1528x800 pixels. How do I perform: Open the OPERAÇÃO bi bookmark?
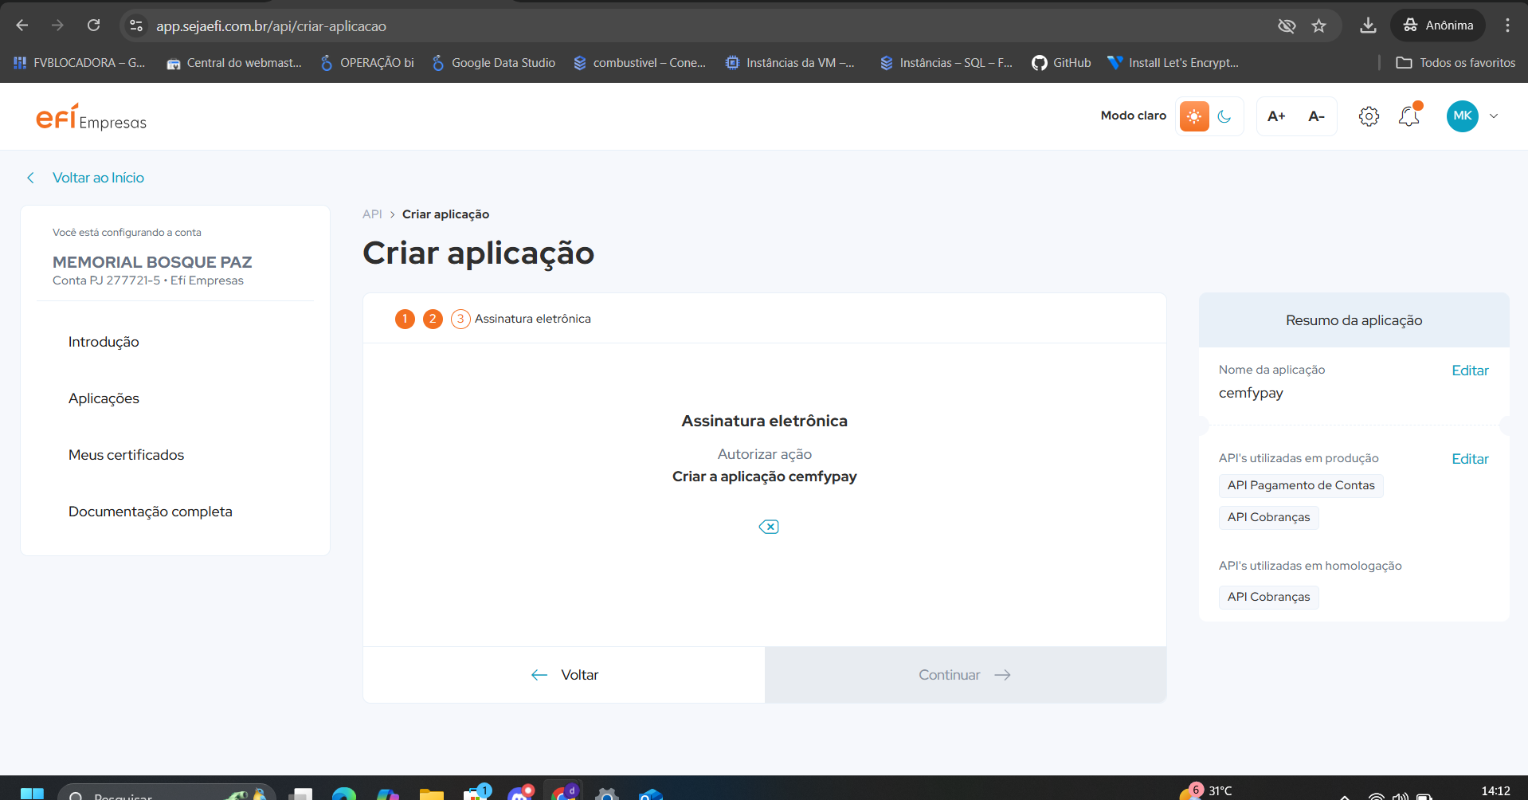coord(367,63)
